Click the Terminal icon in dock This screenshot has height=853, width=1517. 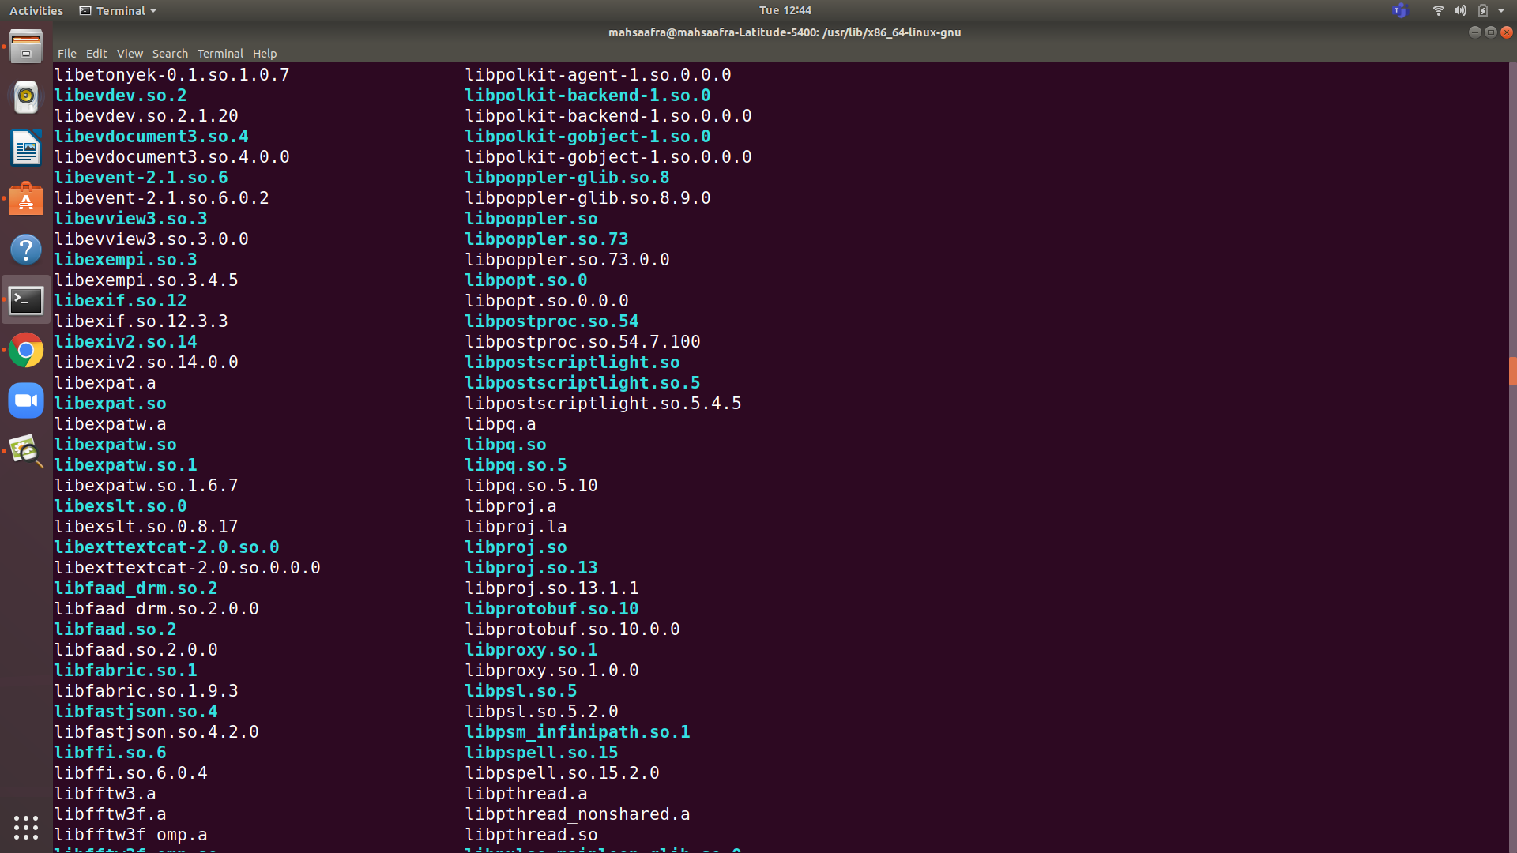pyautogui.click(x=26, y=300)
